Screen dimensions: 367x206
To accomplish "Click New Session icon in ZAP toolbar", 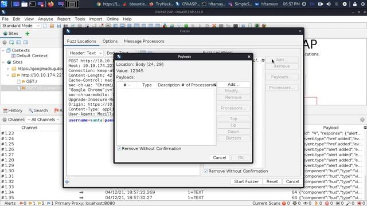I will point(45,26).
